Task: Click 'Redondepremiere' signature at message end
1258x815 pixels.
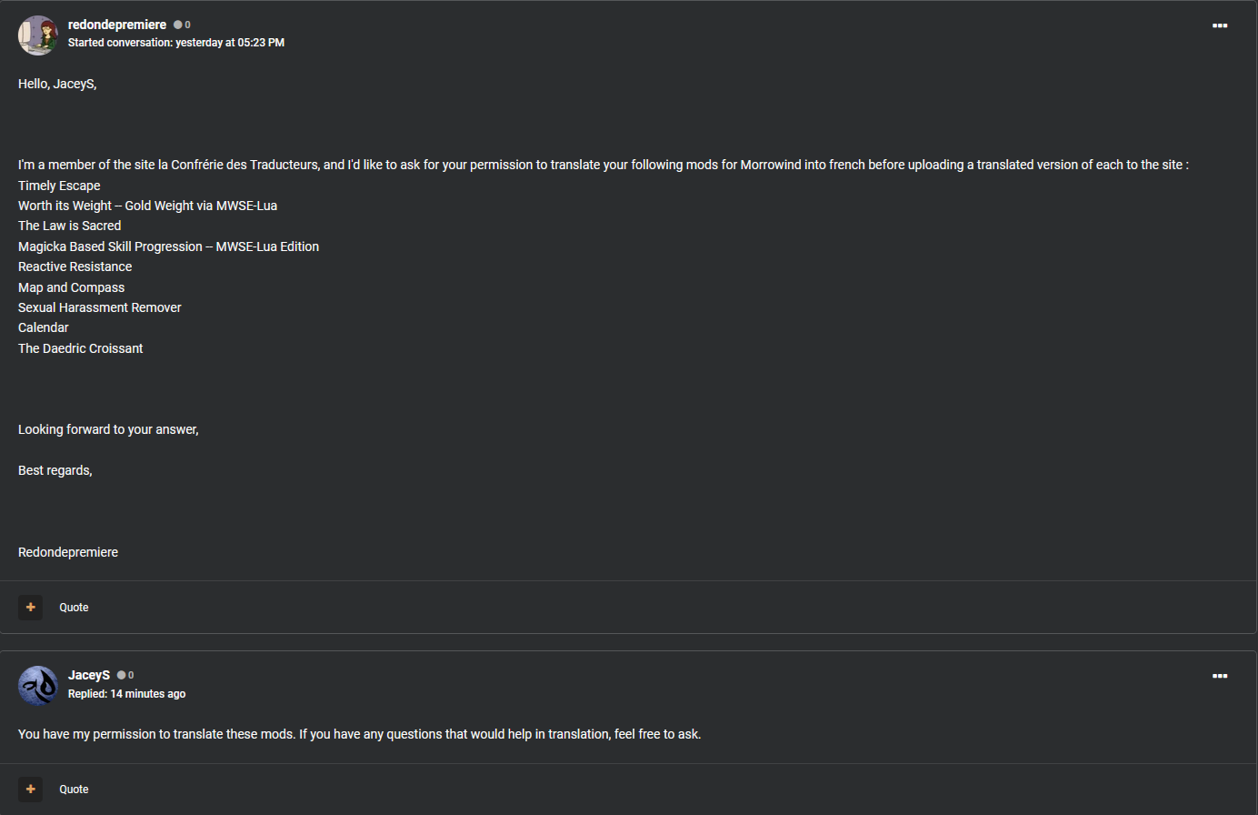Action: pyautogui.click(x=68, y=552)
